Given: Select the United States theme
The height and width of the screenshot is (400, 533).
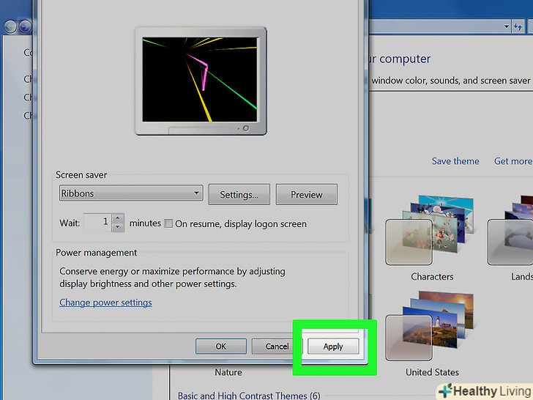Looking at the screenshot, I should coord(430,333).
